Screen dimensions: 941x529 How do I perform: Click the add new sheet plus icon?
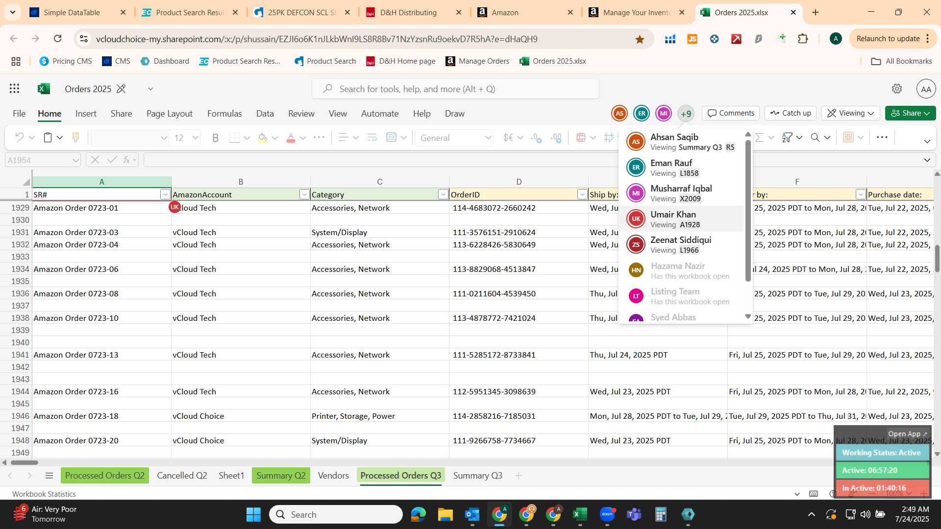pos(519,476)
